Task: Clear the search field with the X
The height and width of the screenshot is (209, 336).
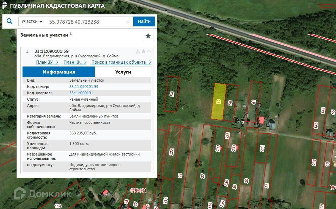Action: [128, 22]
